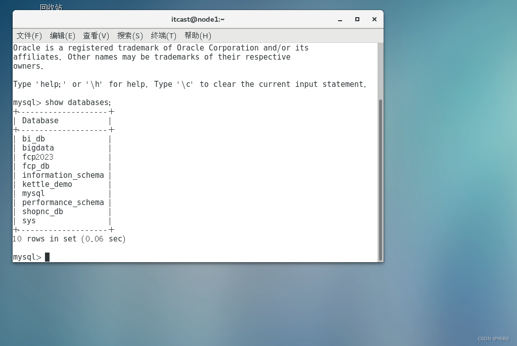Select the 'sys' database name

pos(28,221)
